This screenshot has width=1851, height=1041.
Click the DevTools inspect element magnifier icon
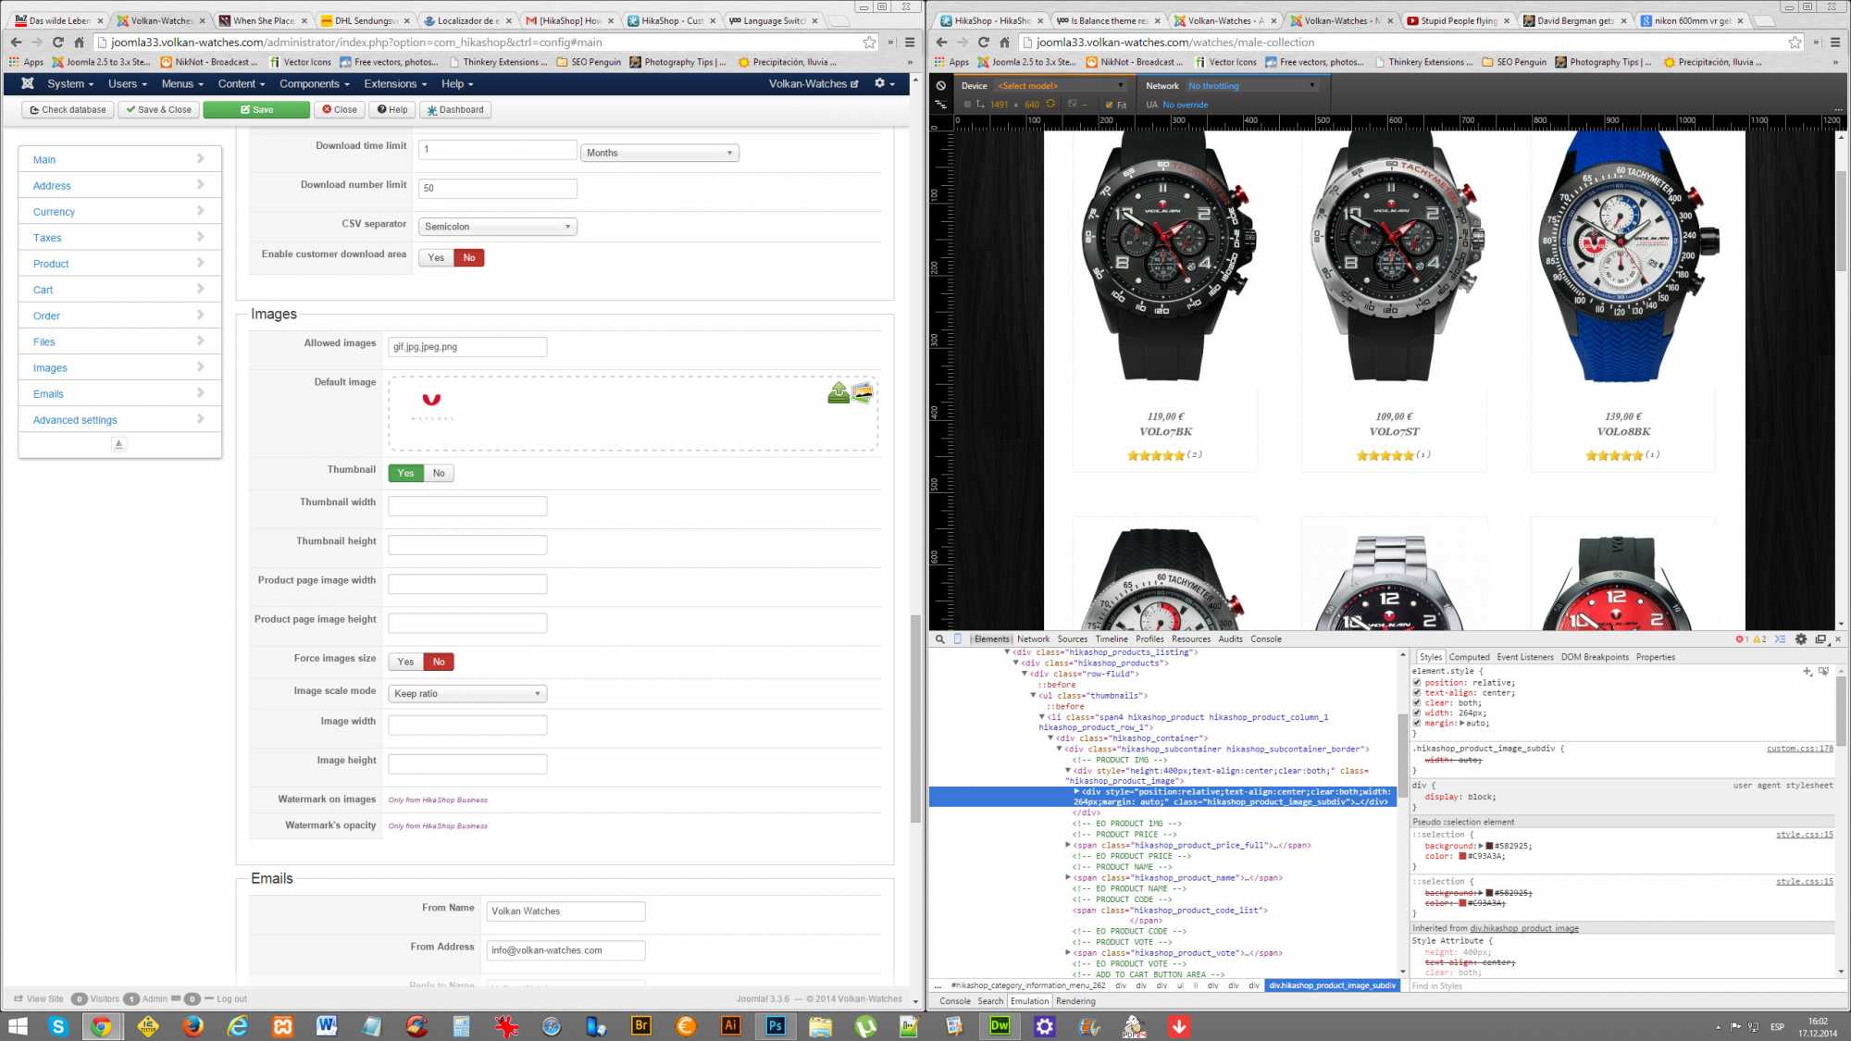click(x=940, y=639)
